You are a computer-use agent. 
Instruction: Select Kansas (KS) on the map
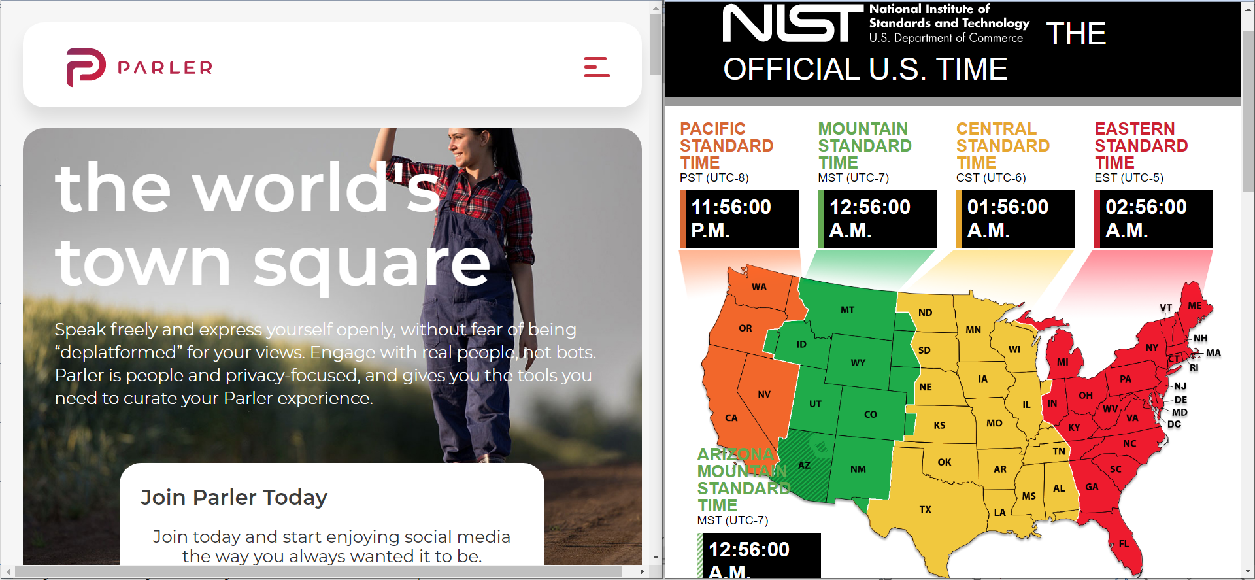click(x=939, y=425)
